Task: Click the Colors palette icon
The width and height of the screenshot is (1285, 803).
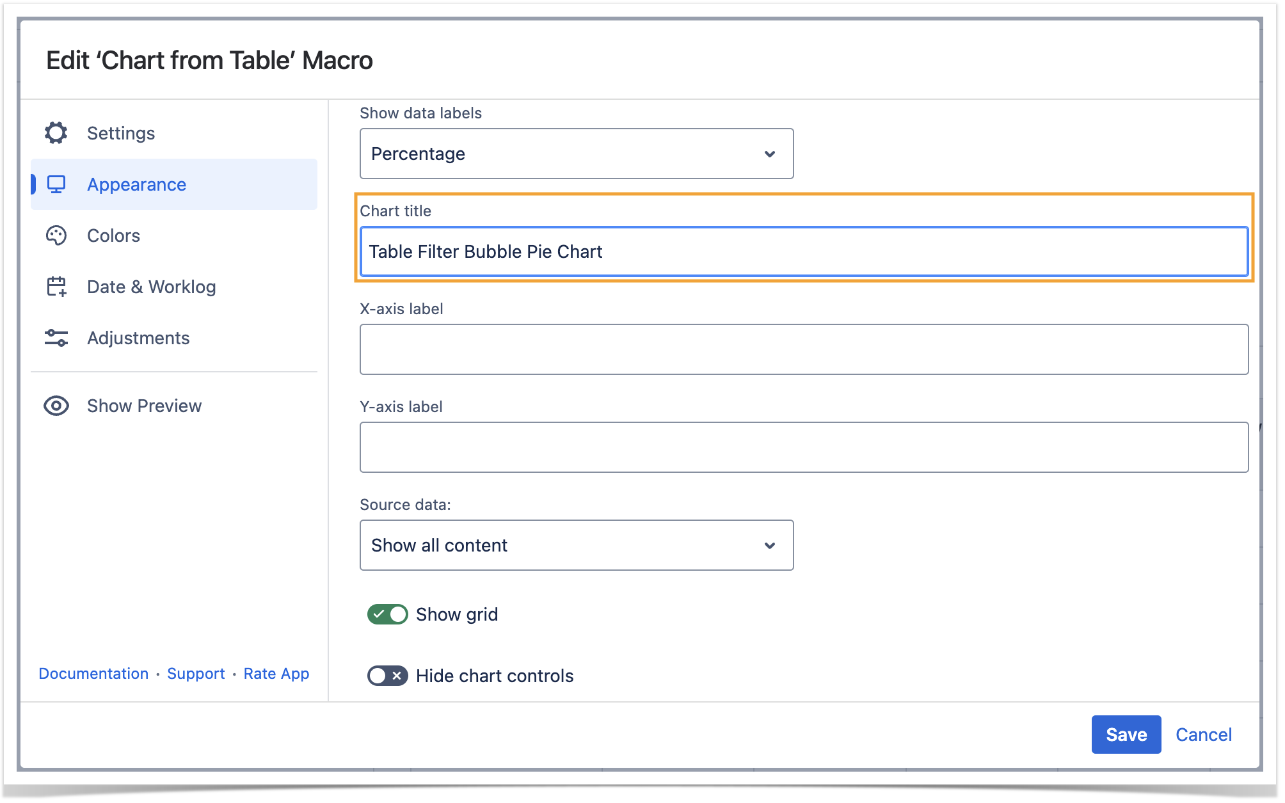Action: [56, 235]
